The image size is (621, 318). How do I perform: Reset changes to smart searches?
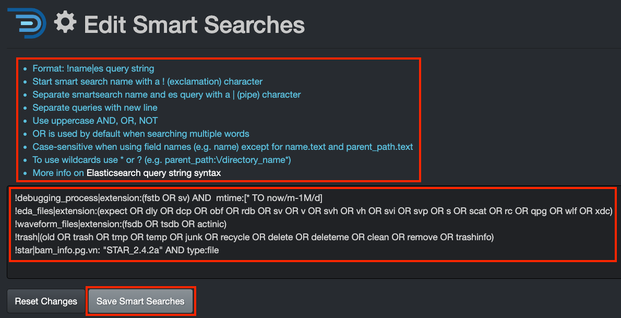tap(45, 301)
